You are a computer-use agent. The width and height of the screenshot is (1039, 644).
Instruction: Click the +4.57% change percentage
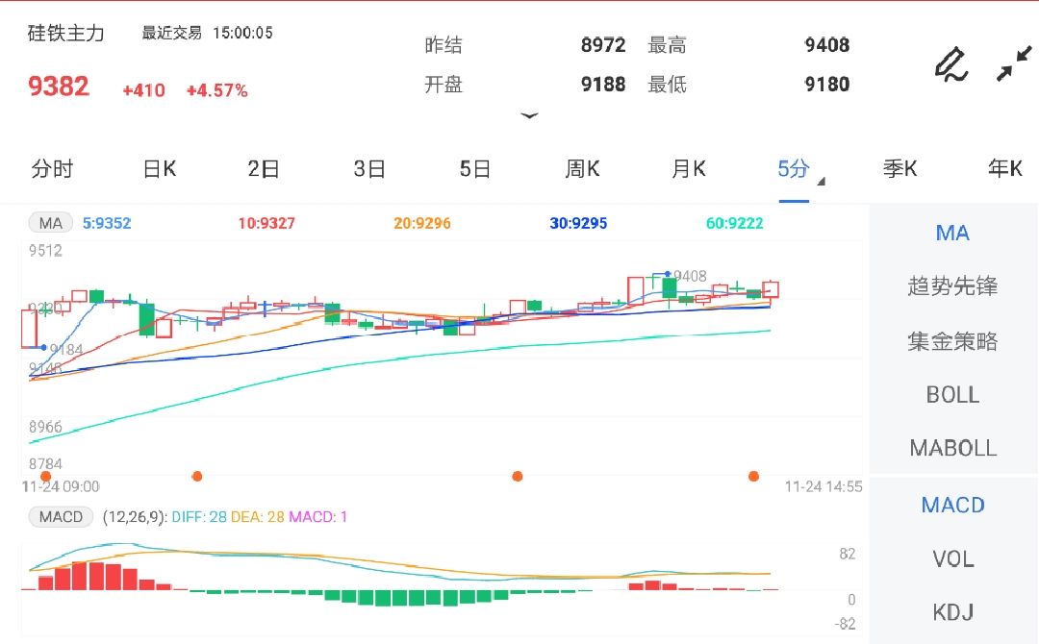coord(216,90)
